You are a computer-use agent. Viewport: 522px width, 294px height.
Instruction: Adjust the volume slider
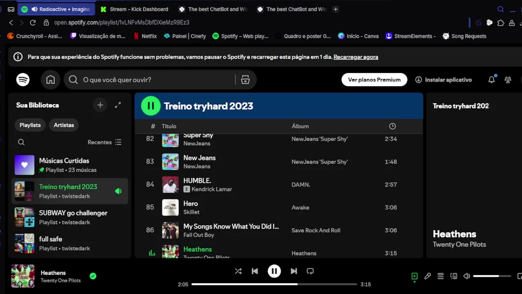coord(492,276)
